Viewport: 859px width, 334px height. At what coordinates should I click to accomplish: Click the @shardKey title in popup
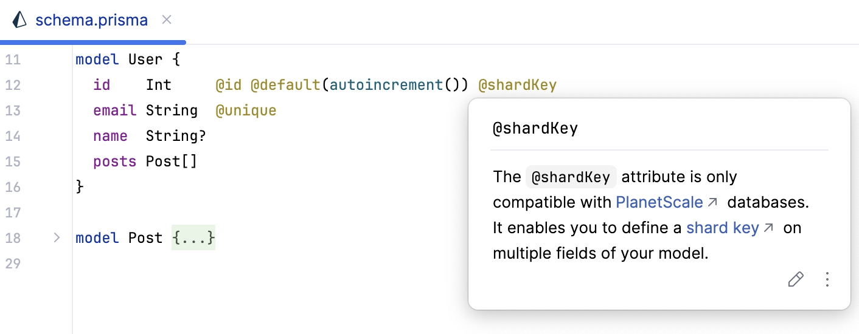coord(535,129)
